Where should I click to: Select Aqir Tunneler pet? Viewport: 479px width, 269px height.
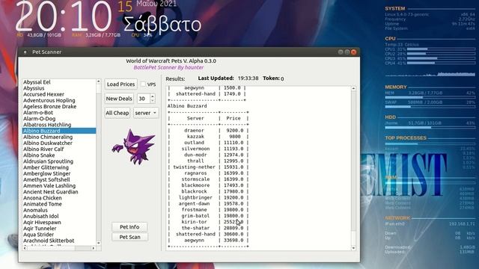[x=59, y=229]
